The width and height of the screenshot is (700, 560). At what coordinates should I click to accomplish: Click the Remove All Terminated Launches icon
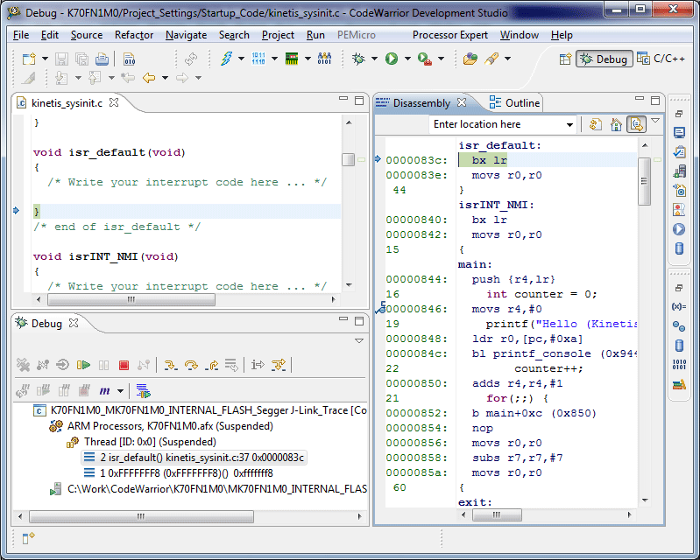(x=23, y=365)
